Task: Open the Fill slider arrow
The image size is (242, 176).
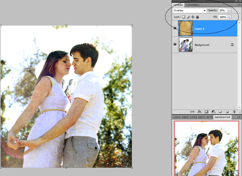Action: tap(229, 17)
